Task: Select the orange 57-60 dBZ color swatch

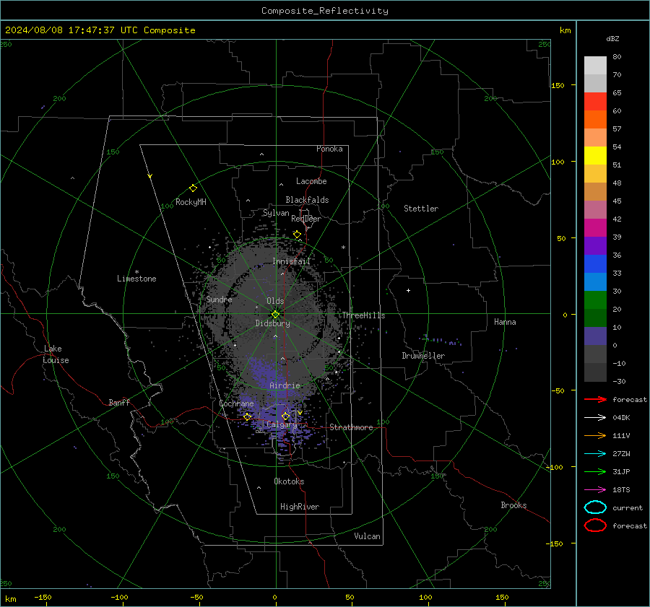Action: (595, 119)
